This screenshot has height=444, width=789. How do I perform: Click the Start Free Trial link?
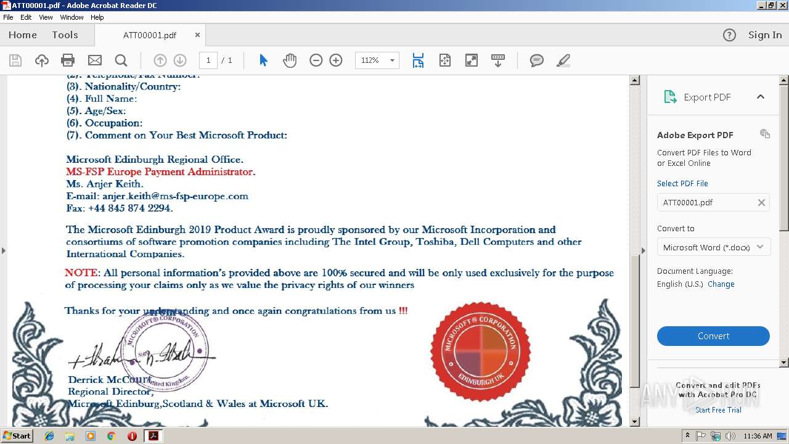tap(718, 410)
